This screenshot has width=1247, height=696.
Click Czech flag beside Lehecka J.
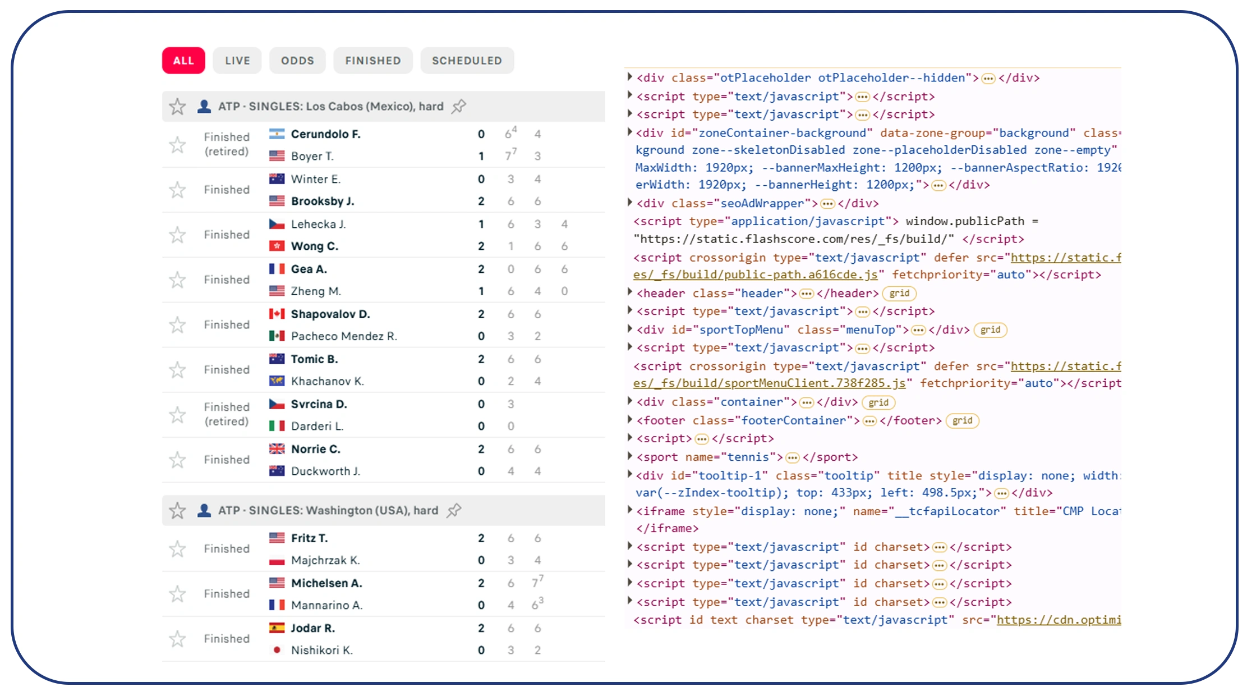tap(277, 223)
